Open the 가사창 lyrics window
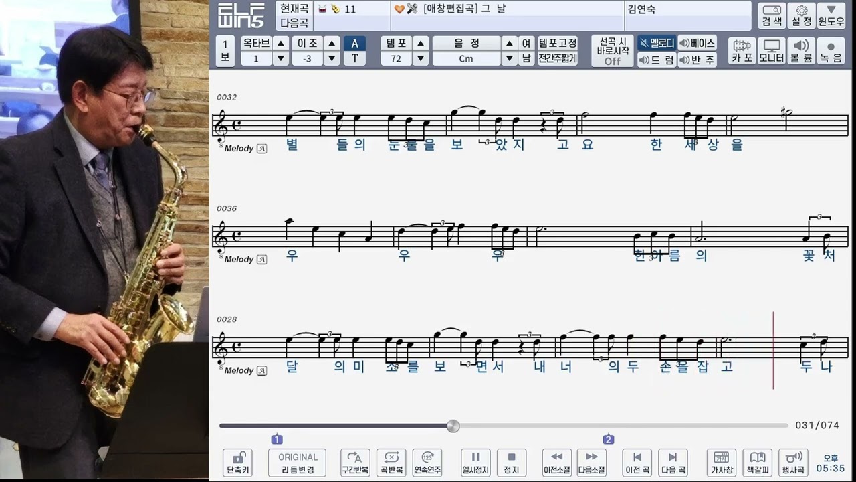Screen dimensions: 856x482 tap(722, 463)
